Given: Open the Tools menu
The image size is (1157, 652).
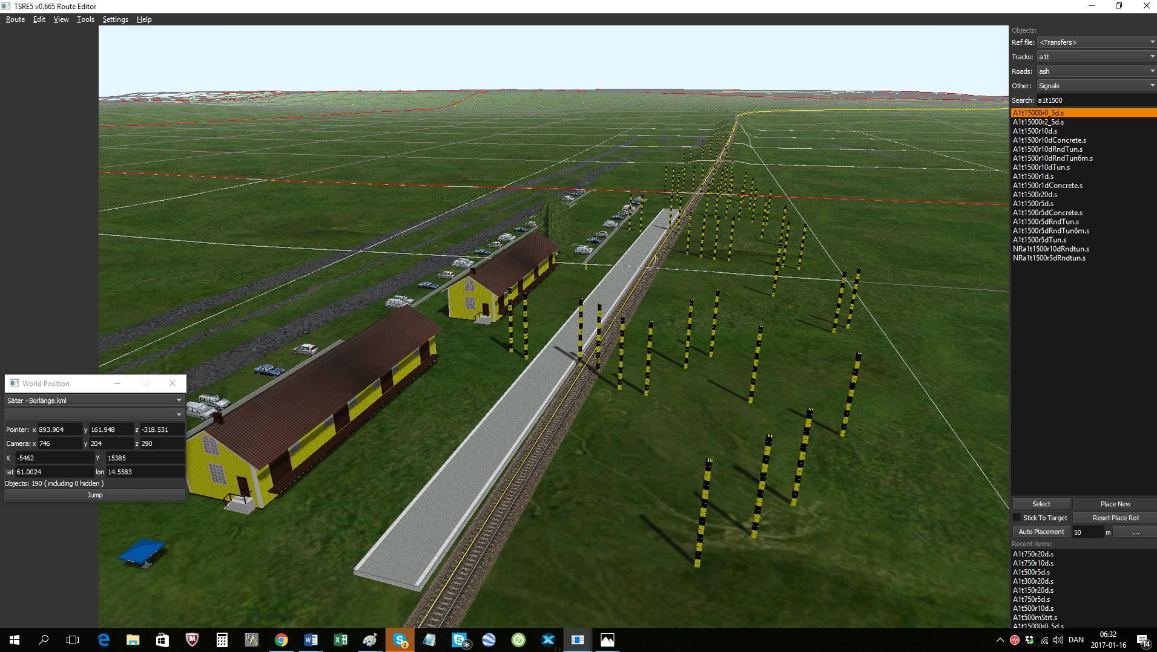Looking at the screenshot, I should [x=85, y=19].
